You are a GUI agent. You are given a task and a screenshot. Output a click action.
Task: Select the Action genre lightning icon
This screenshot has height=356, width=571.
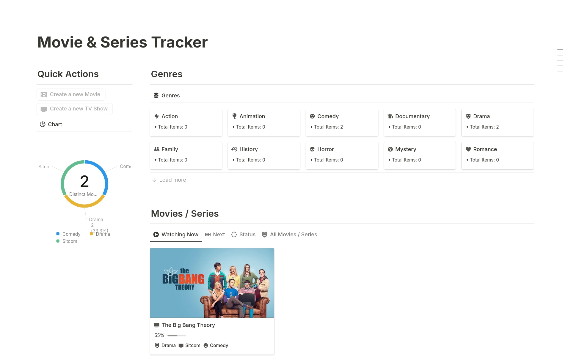point(157,116)
